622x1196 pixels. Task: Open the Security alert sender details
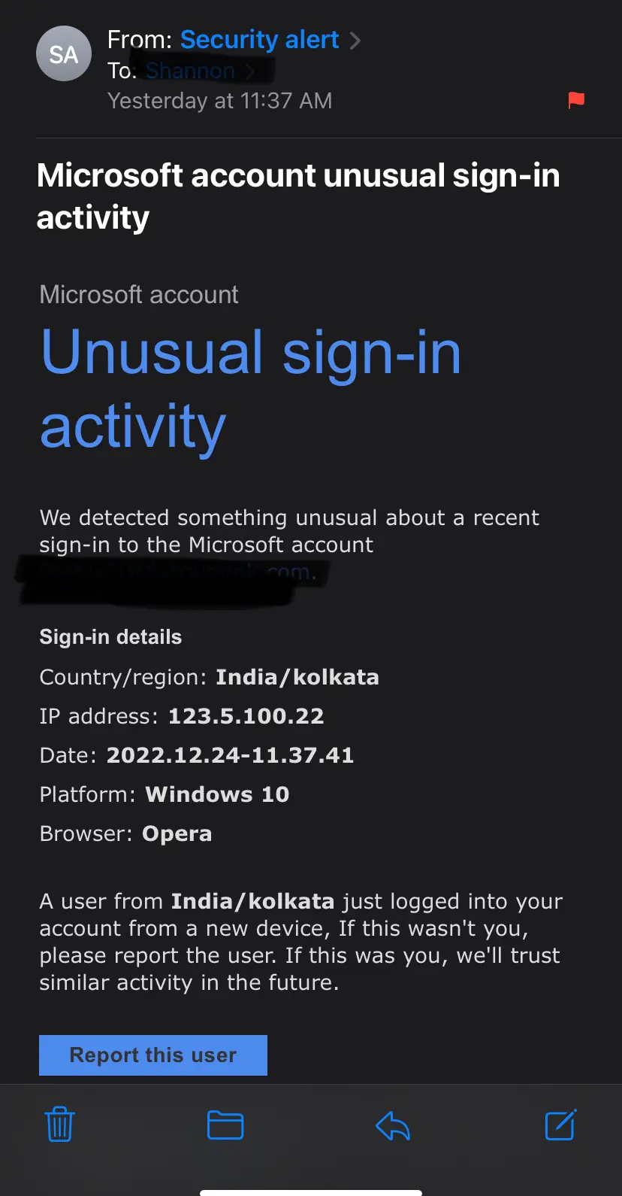[x=258, y=39]
